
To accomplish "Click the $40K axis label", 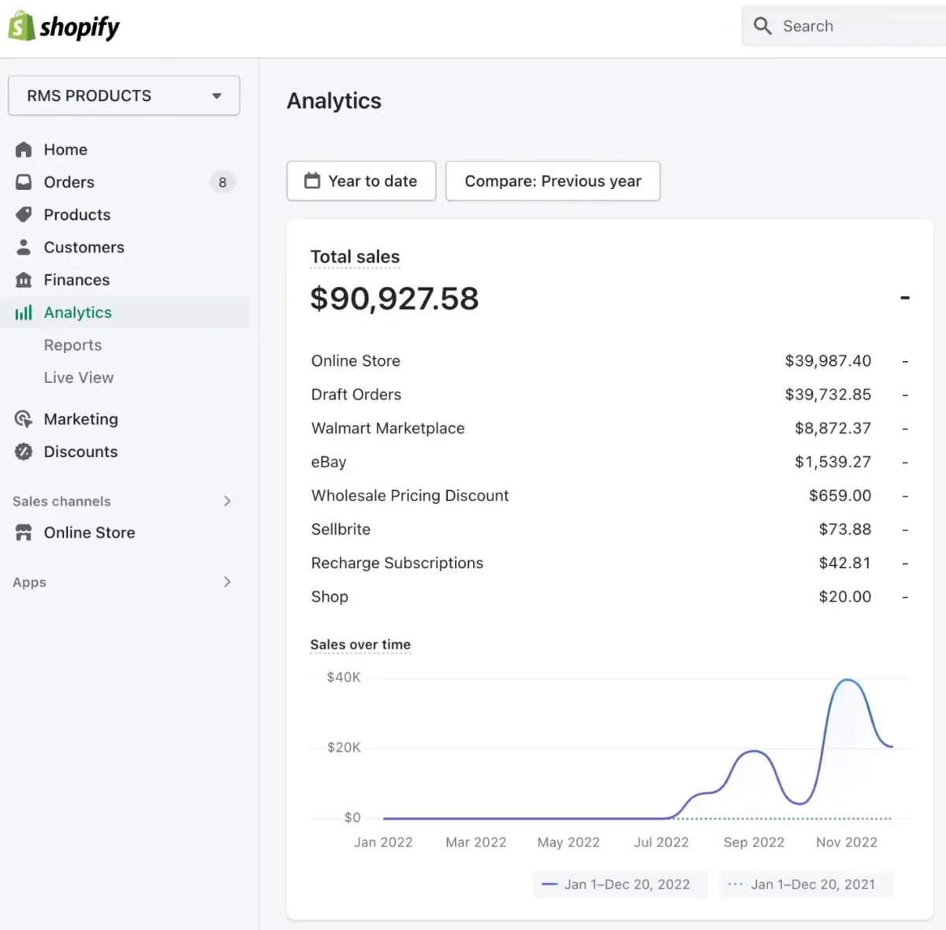I will 344,677.
